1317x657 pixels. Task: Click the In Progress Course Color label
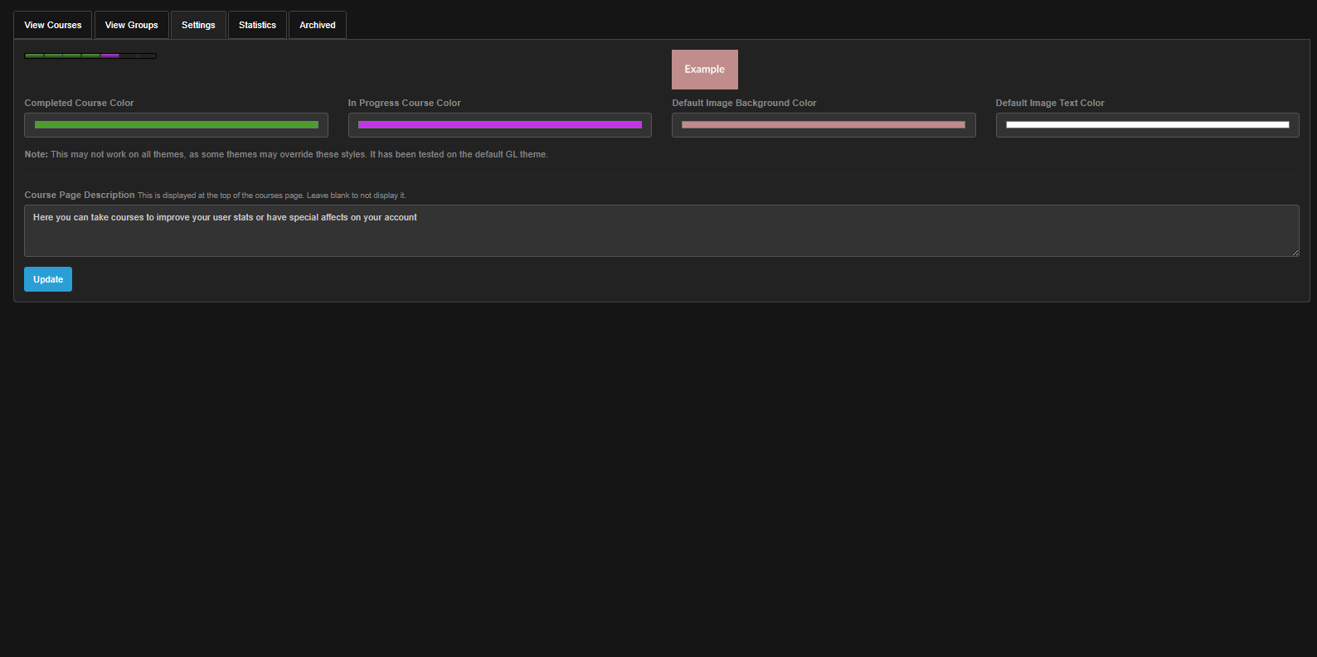click(404, 103)
